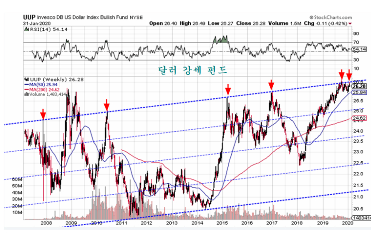This screenshot has height=237, width=377.
Task: Click the volume value tag at the chart's bottom right
Action: 361,218
